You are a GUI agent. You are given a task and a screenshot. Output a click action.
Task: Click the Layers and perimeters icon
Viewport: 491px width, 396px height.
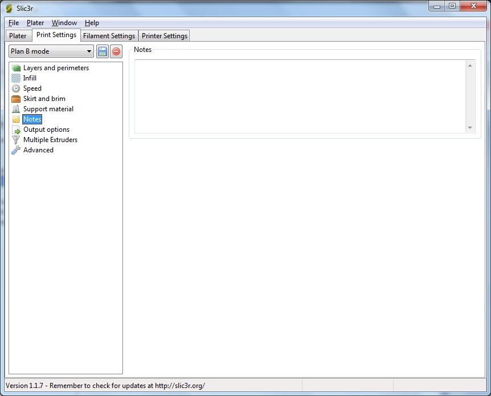[16, 68]
